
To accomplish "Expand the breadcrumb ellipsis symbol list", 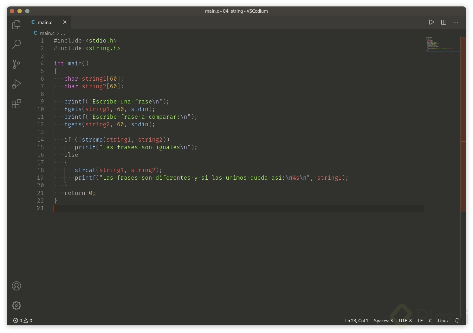I will pyautogui.click(x=63, y=33).
